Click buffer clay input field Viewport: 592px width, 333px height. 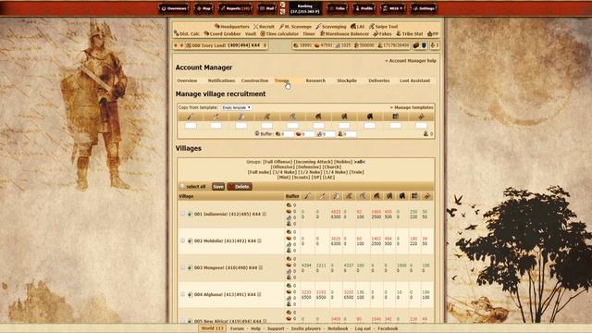click(308, 134)
